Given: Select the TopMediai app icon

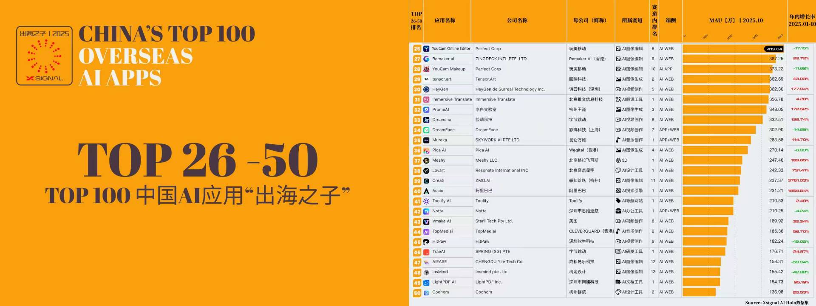Looking at the screenshot, I should [426, 232].
